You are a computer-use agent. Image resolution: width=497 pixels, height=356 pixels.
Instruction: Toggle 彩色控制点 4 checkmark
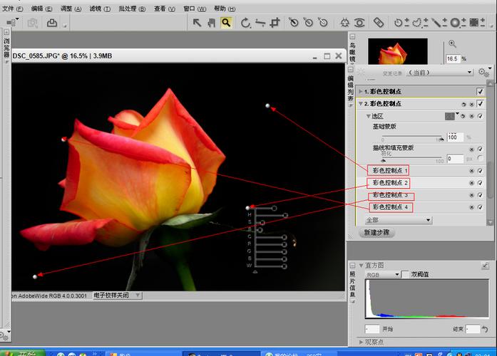[480, 207]
